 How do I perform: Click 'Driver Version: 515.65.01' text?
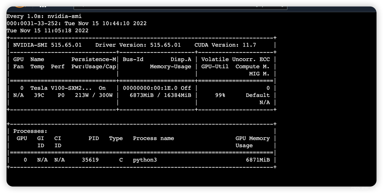click(x=138, y=45)
